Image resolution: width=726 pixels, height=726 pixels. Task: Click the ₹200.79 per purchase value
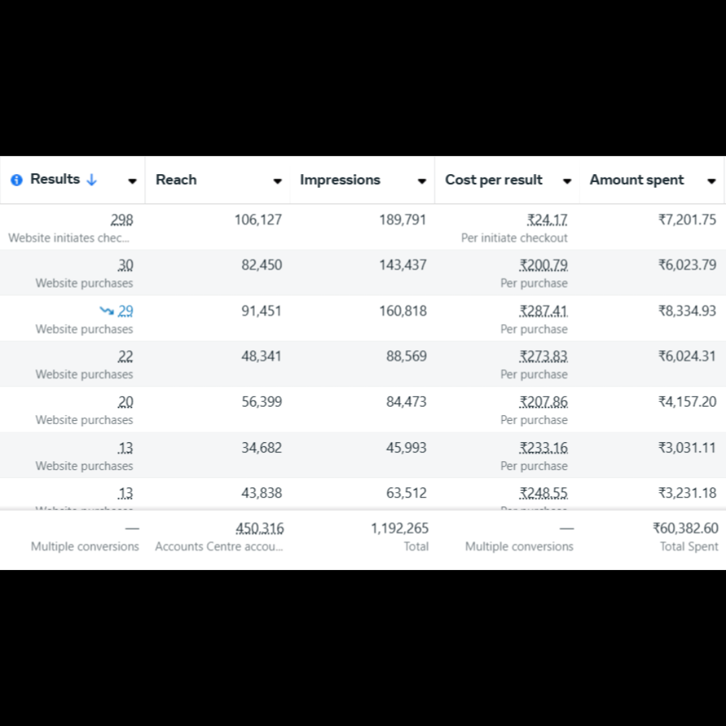(x=543, y=266)
